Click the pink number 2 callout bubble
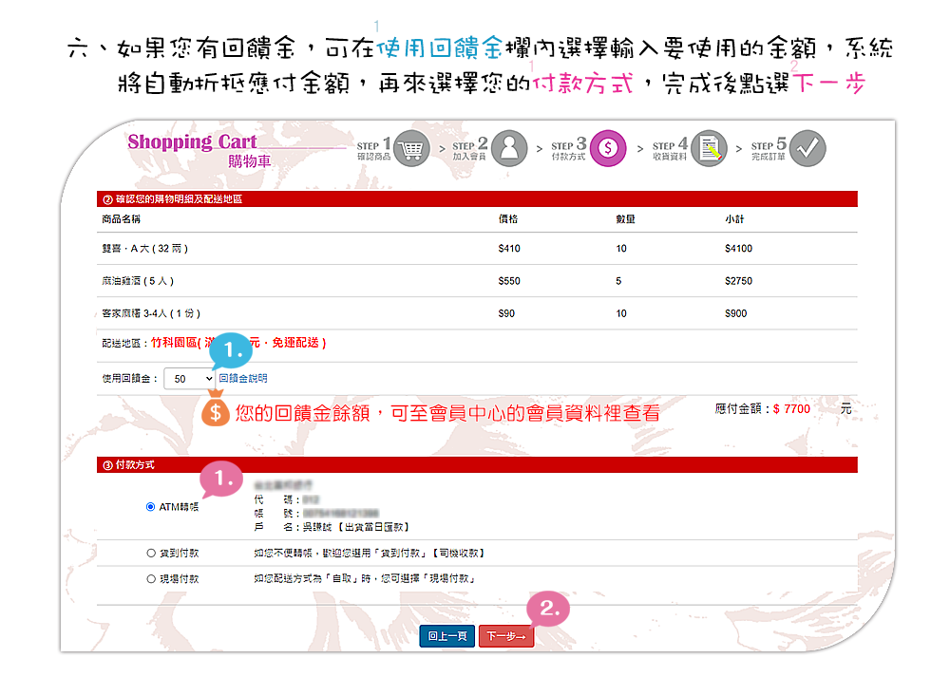 [548, 608]
